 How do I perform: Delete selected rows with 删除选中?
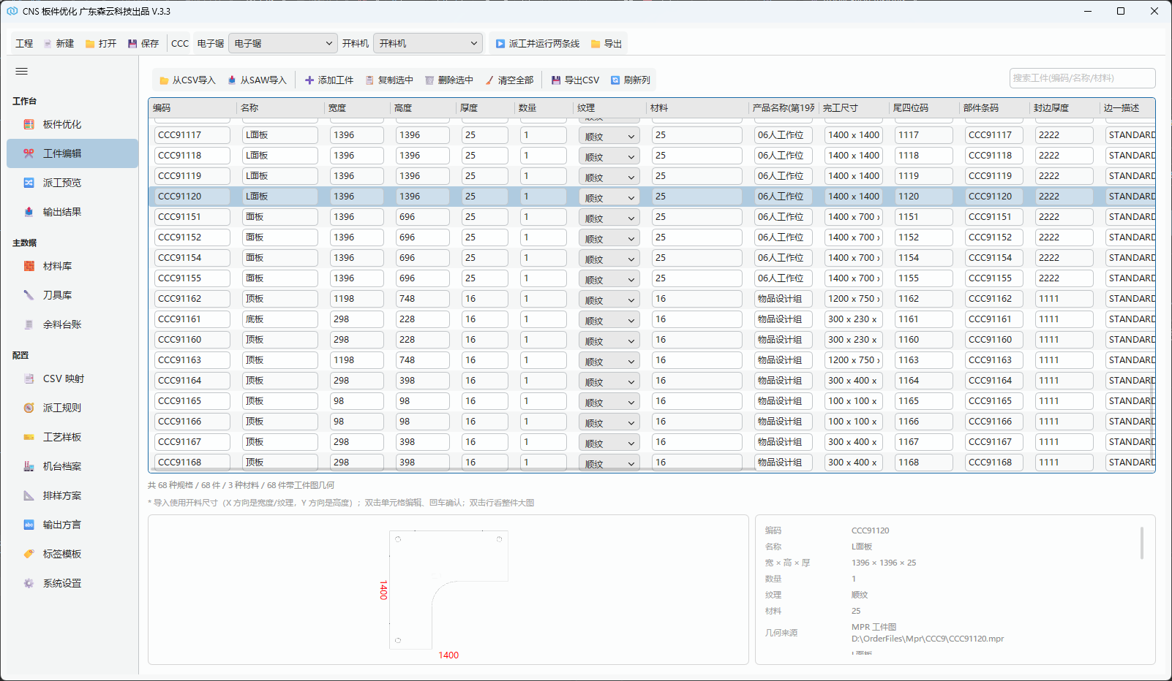(449, 80)
